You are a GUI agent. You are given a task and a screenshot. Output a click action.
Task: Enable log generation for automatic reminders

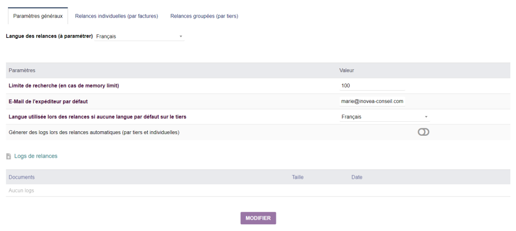pos(424,132)
